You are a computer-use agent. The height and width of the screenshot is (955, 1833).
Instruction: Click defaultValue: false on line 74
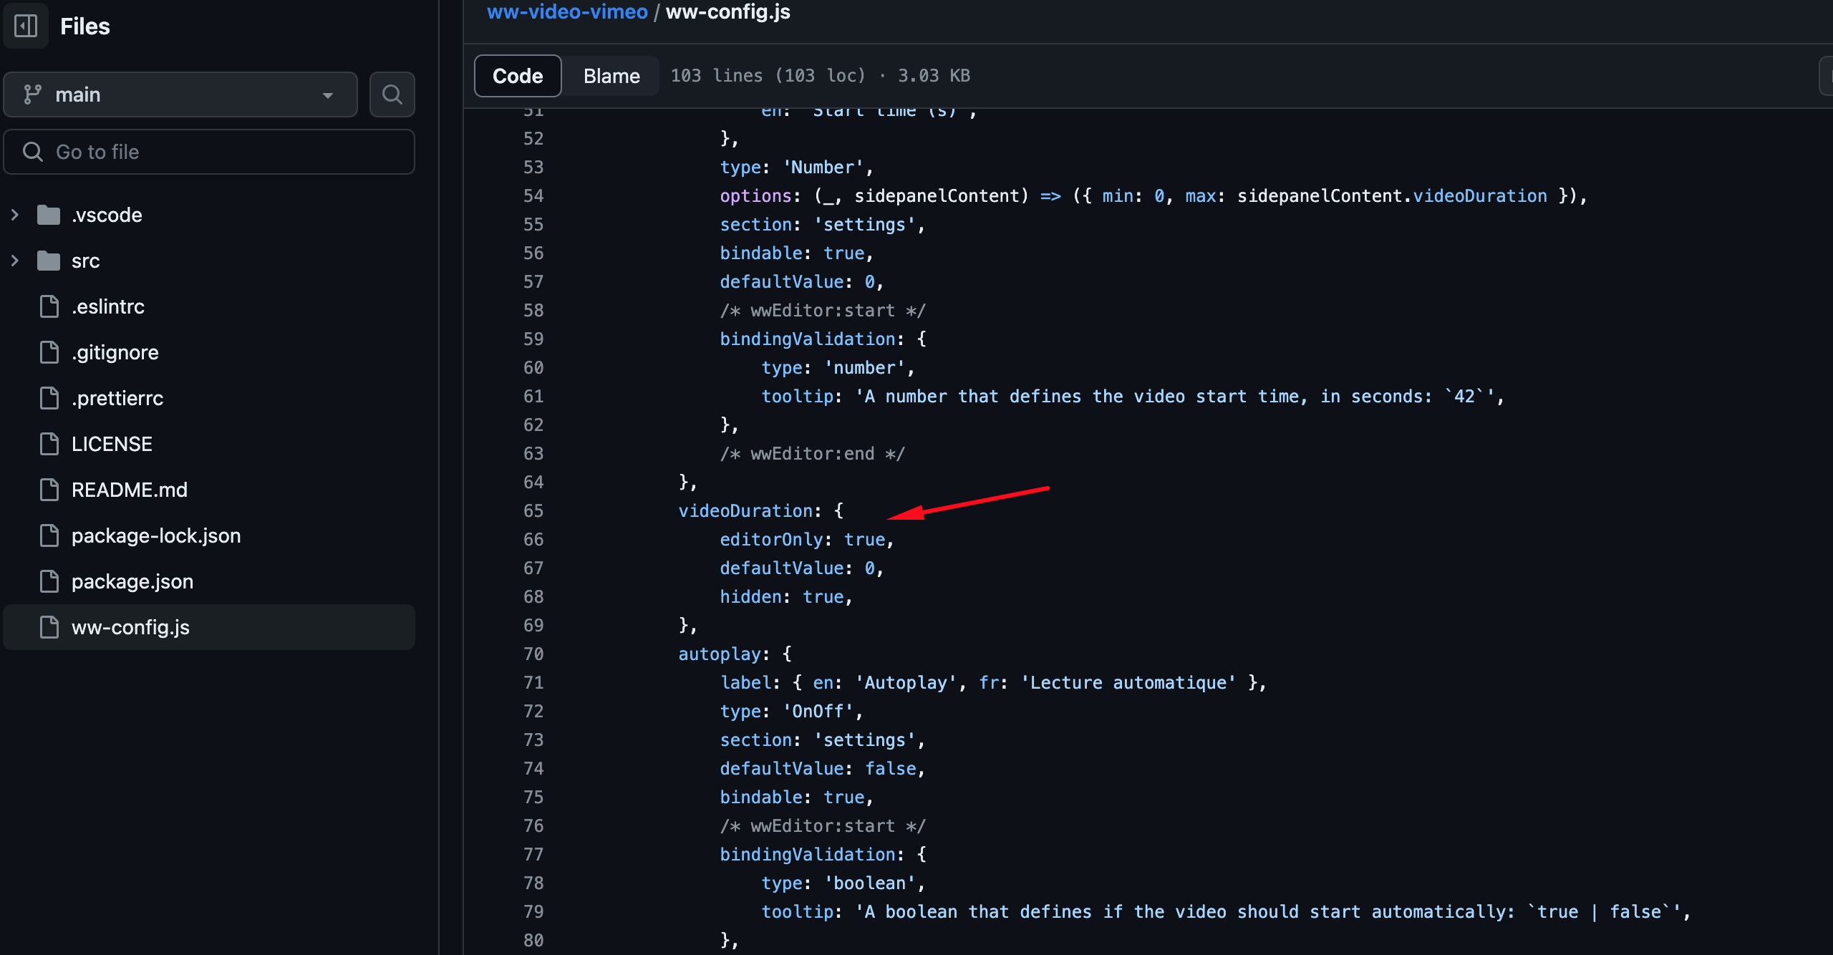pyautogui.click(x=818, y=769)
